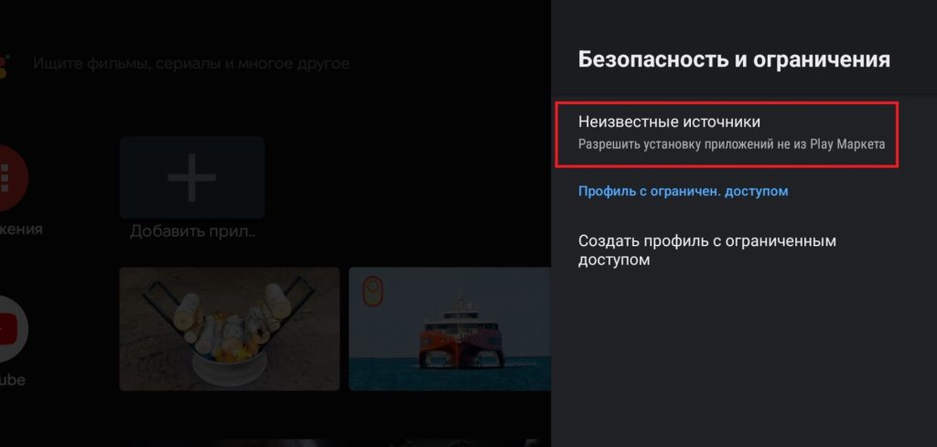
Task: Select Создать профиль с ограниченным доступом
Action: (706, 250)
